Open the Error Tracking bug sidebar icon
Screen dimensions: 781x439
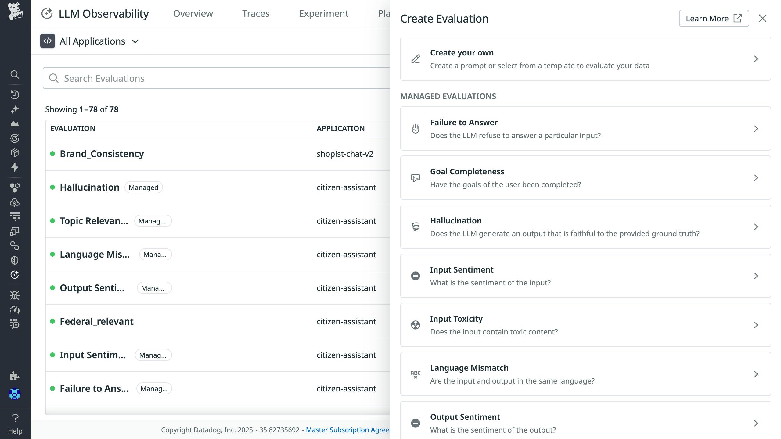click(x=15, y=295)
